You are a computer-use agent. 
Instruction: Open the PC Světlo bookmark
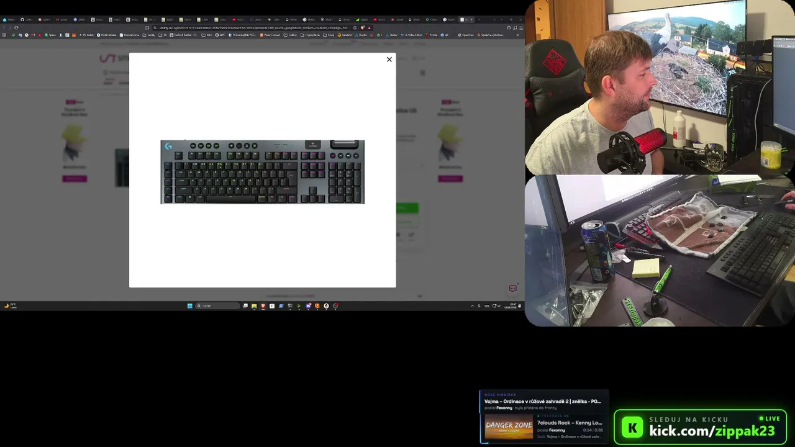87,35
